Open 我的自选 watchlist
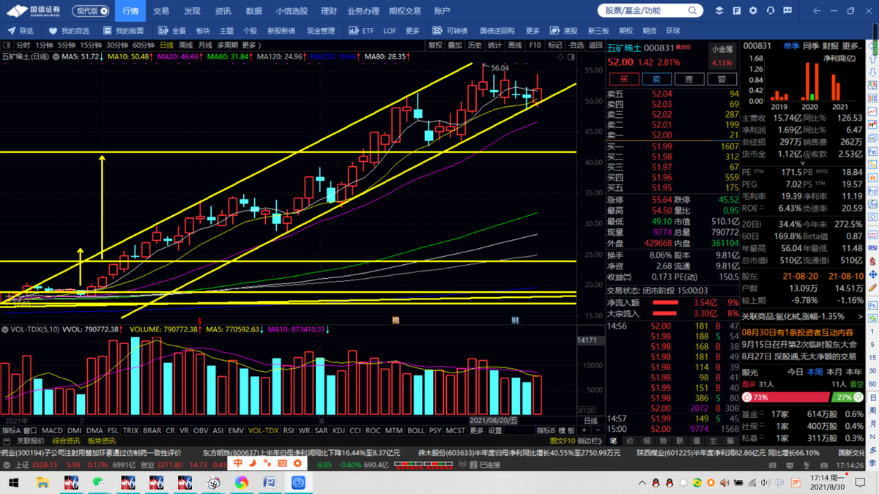Viewport: 879px width, 494px height. [x=70, y=31]
